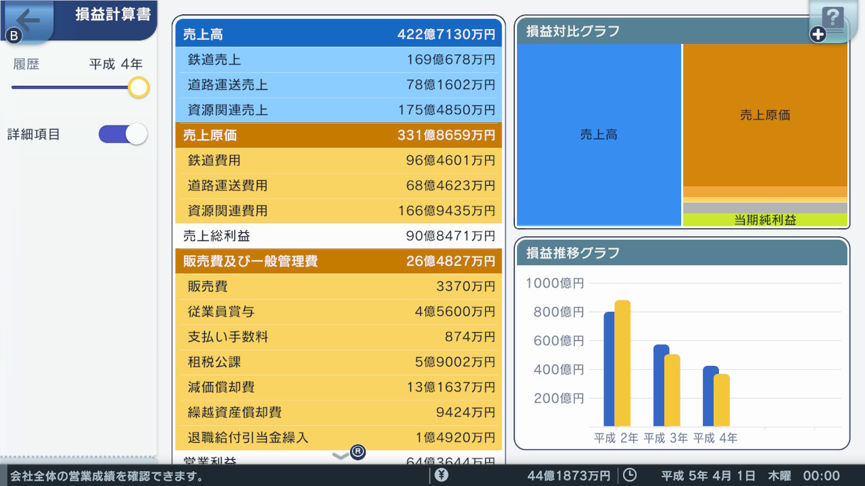The width and height of the screenshot is (865, 486).
Task: Click the down chevron below 営業利益
Action: tap(340, 455)
